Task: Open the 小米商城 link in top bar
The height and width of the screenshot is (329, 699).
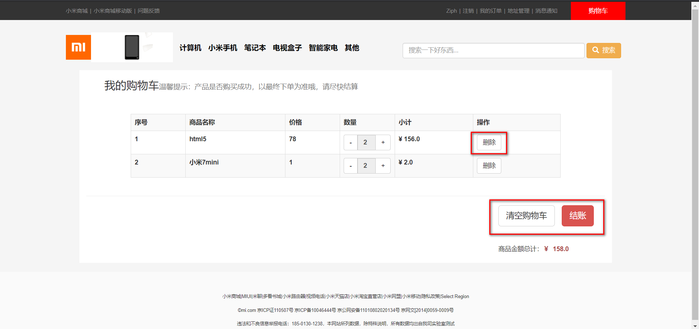Action: [77, 11]
